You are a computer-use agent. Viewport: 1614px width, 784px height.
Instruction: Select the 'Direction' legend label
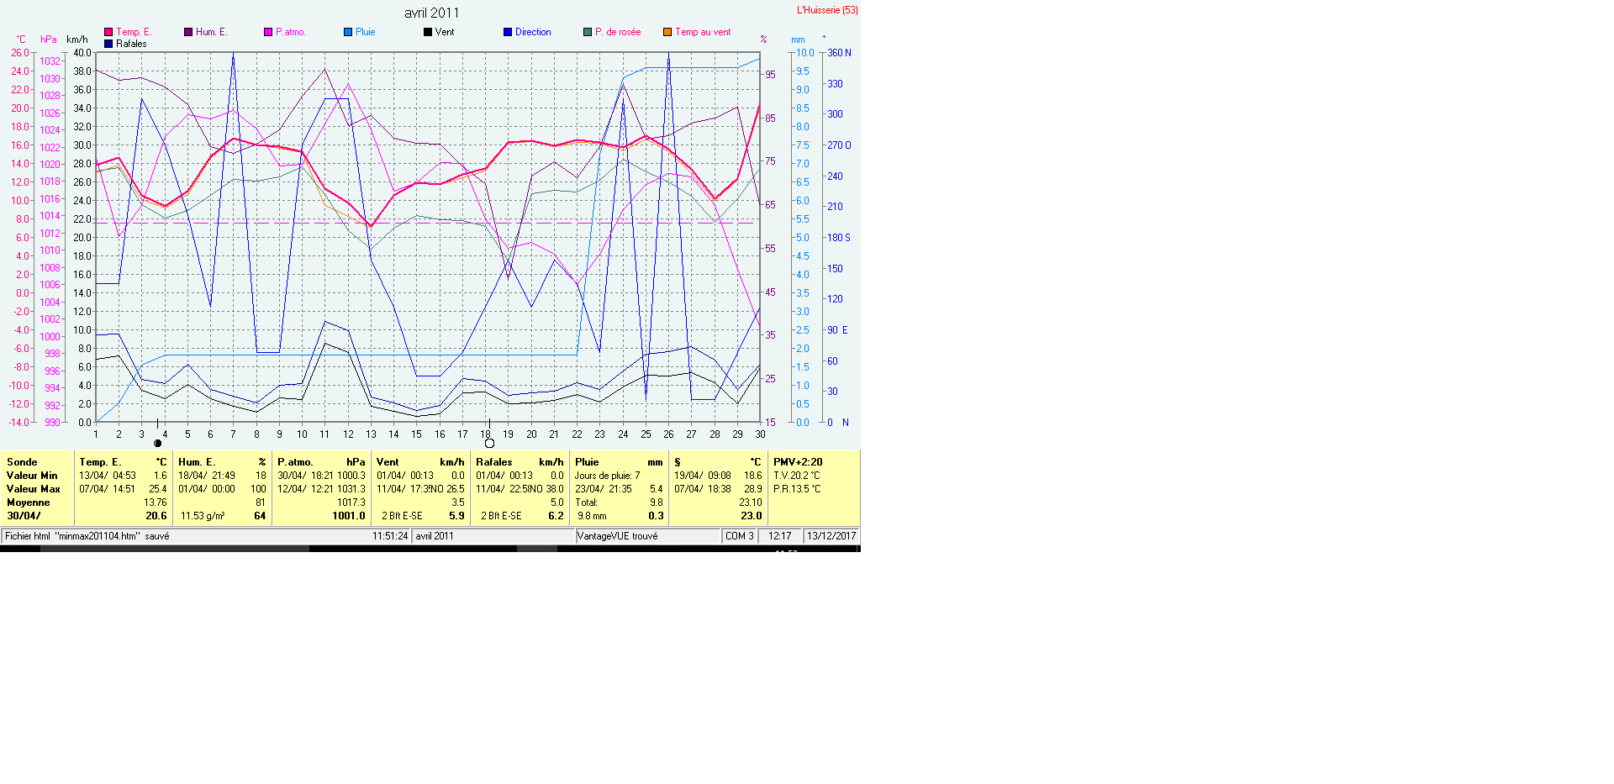pos(533,32)
